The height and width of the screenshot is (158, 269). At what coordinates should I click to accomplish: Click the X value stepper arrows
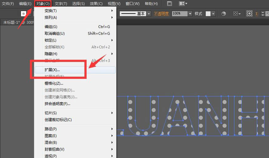click(263, 14)
